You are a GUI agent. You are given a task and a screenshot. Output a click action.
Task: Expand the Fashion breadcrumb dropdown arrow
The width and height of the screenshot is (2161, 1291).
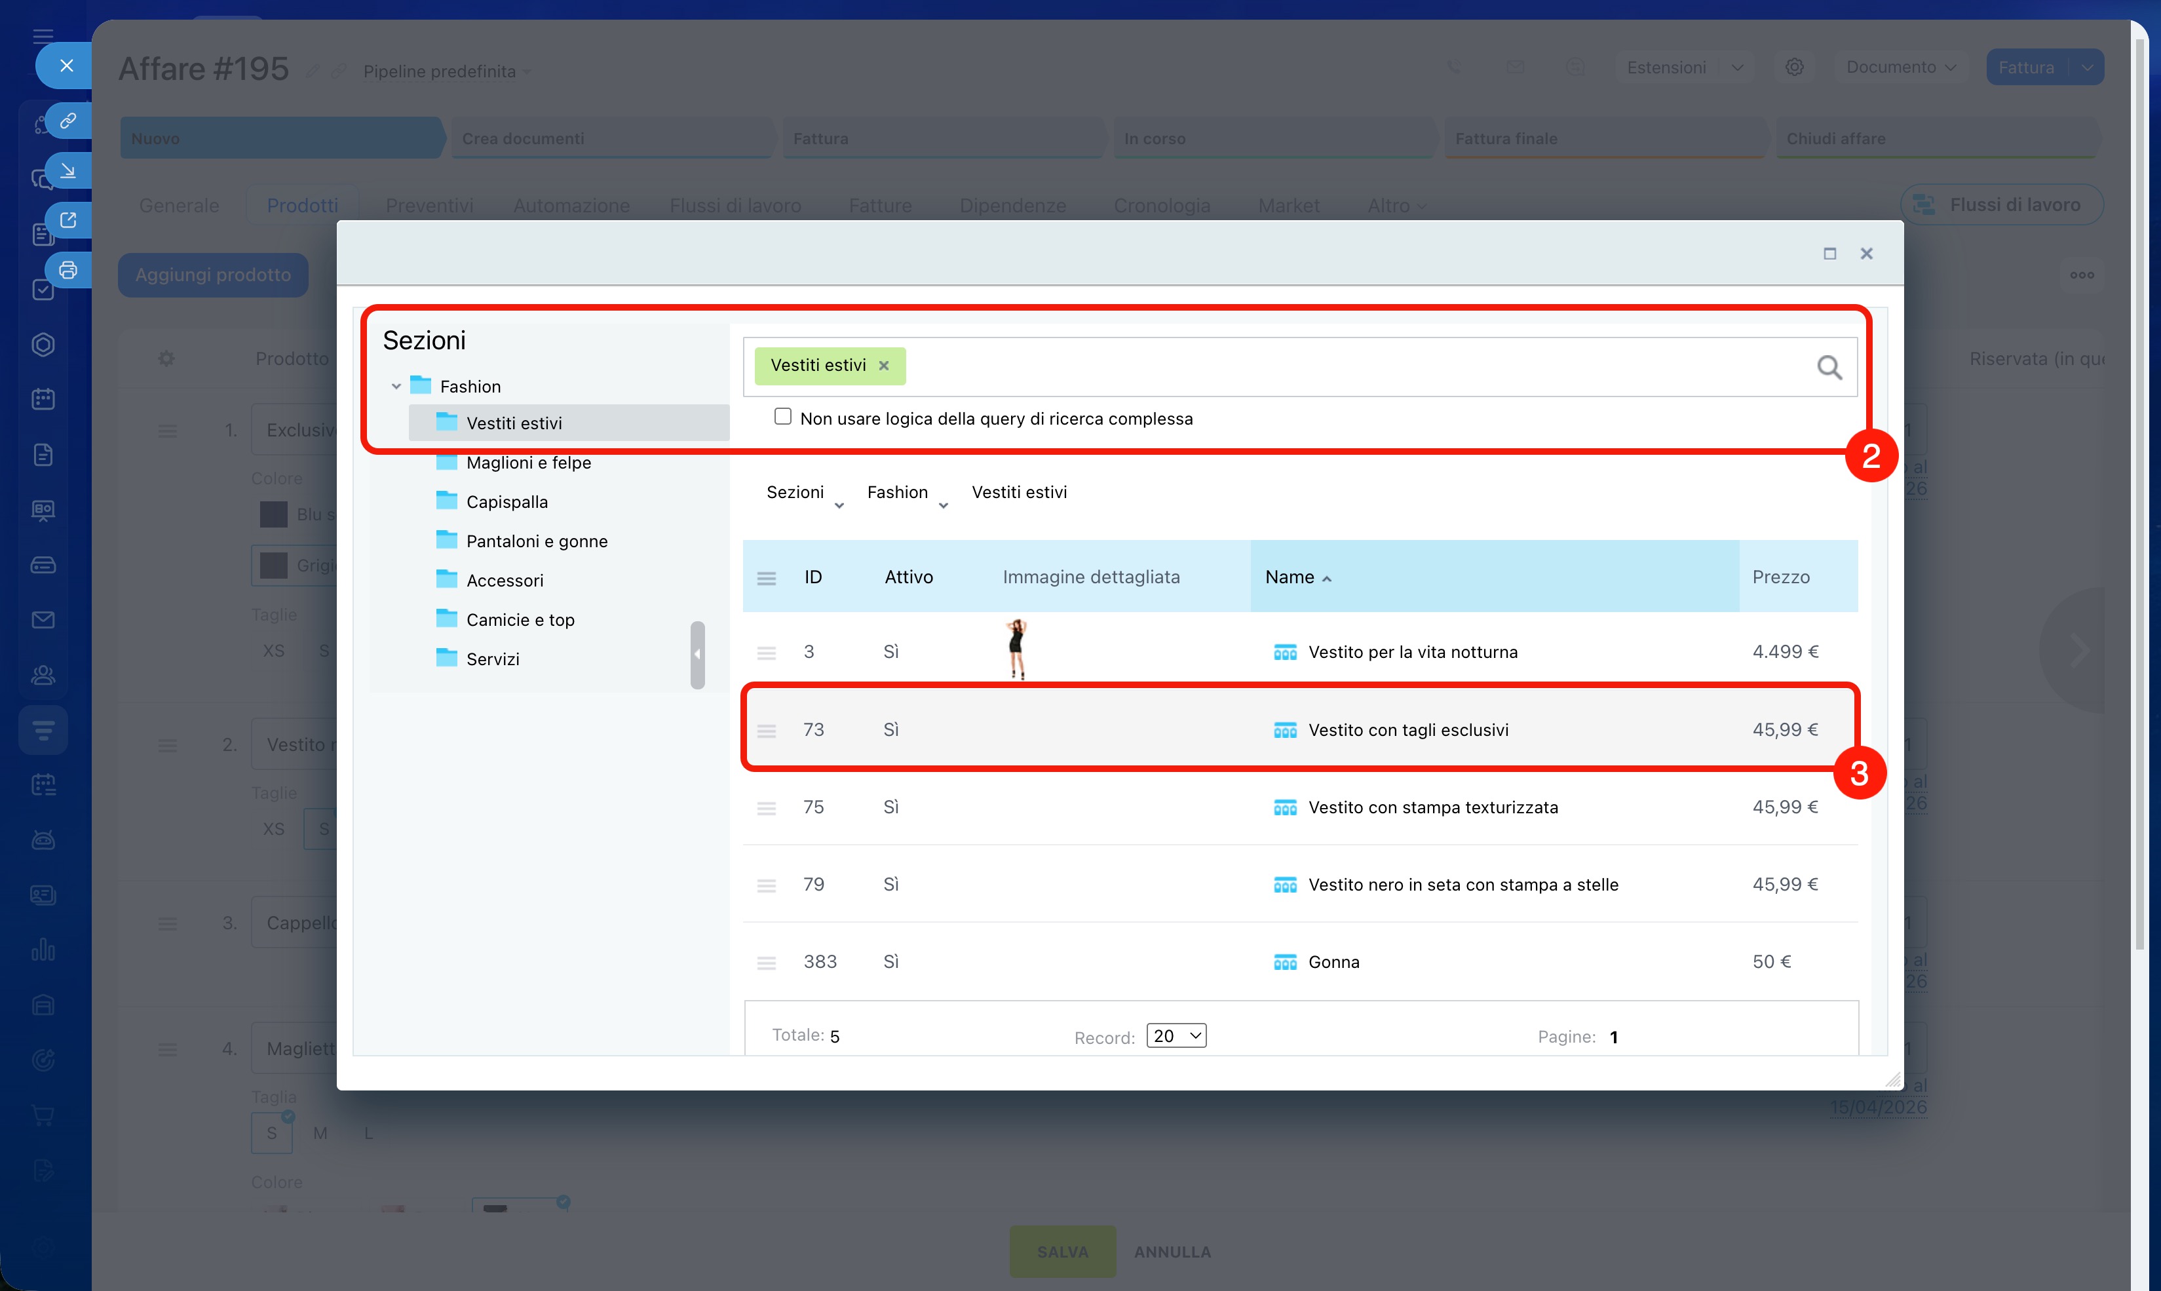coord(944,505)
